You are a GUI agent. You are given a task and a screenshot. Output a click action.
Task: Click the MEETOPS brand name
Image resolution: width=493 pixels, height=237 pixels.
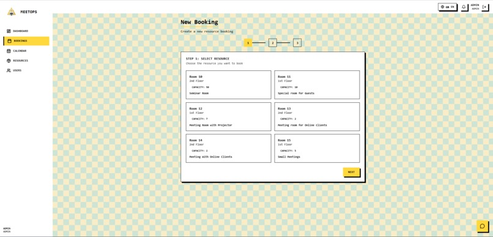tap(29, 12)
